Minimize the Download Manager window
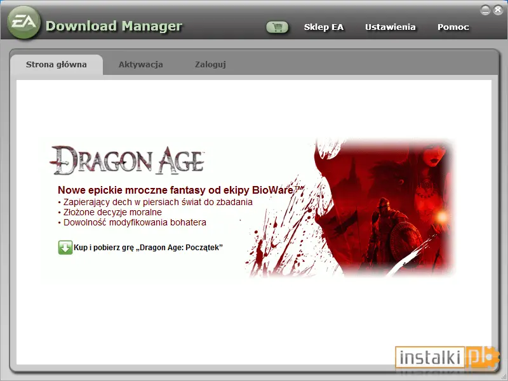 pos(485,10)
